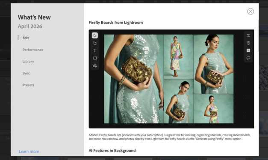
Task: Click the upload image tool icon
Action: pos(95,66)
